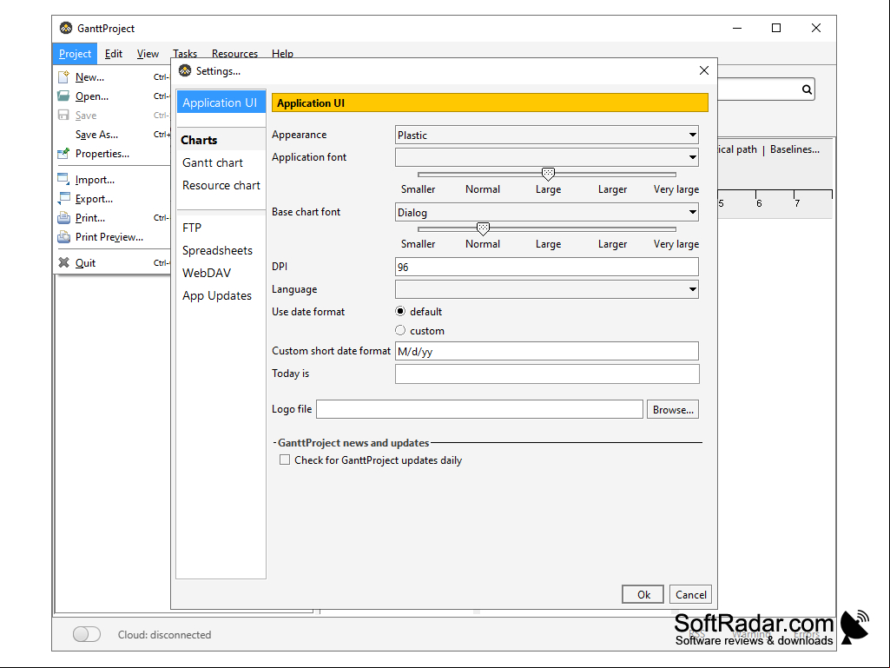Enable Check for GanttProject updates daily
Viewport: 890px width, 668px height.
click(285, 460)
